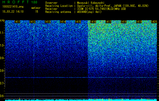The width and height of the screenshot is (159, 101).
Task: Click the Receiver field label
Action: coord(51,9)
